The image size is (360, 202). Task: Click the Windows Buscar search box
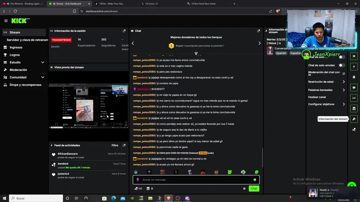[36, 198]
